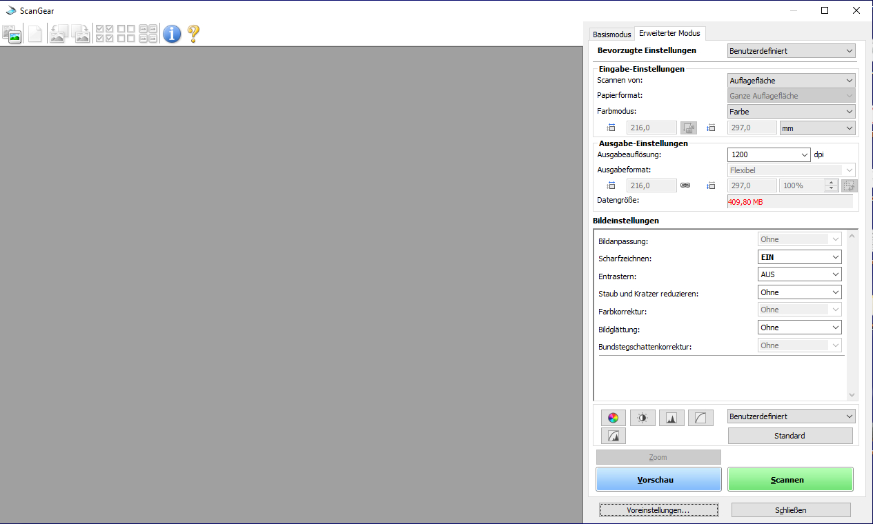Open the Entrastern dropdown set to AUS
This screenshot has height=524, width=873.
click(x=800, y=274)
